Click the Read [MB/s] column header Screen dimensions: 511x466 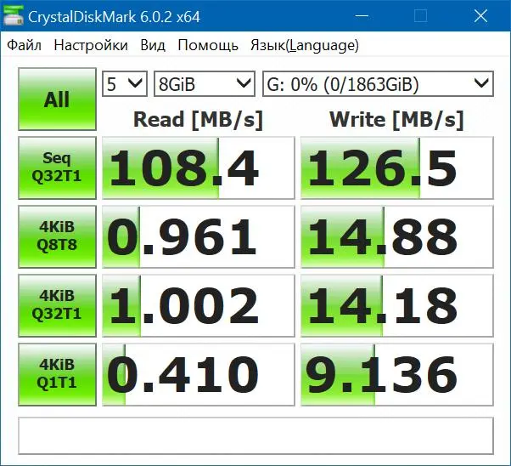198,120
